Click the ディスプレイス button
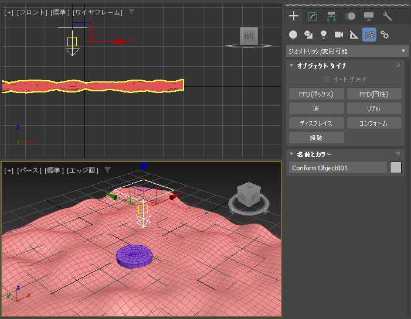Image resolution: width=411 pixels, height=319 pixels. click(317, 124)
